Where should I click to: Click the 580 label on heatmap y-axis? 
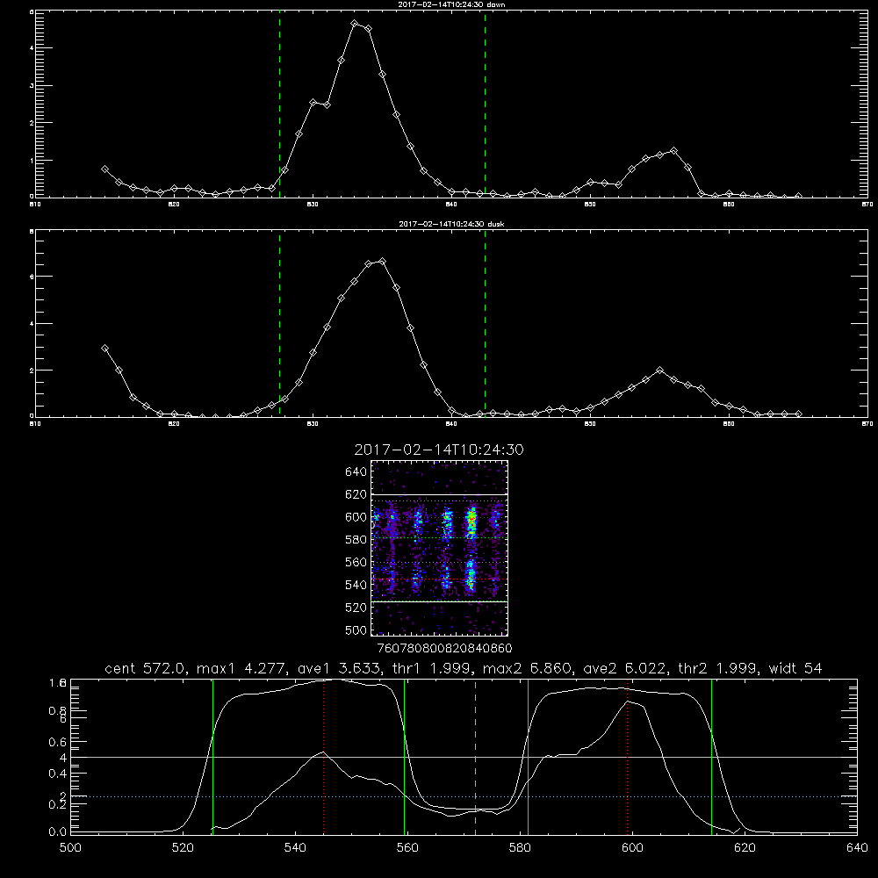click(x=356, y=540)
